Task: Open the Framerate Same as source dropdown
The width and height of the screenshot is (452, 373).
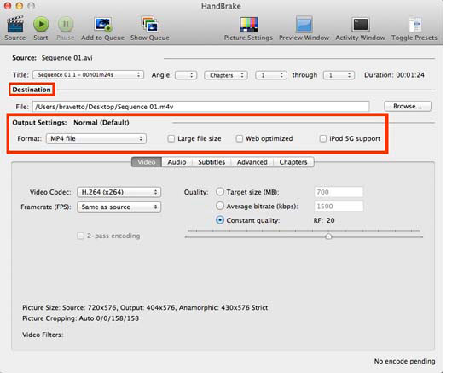Action: [x=119, y=207]
